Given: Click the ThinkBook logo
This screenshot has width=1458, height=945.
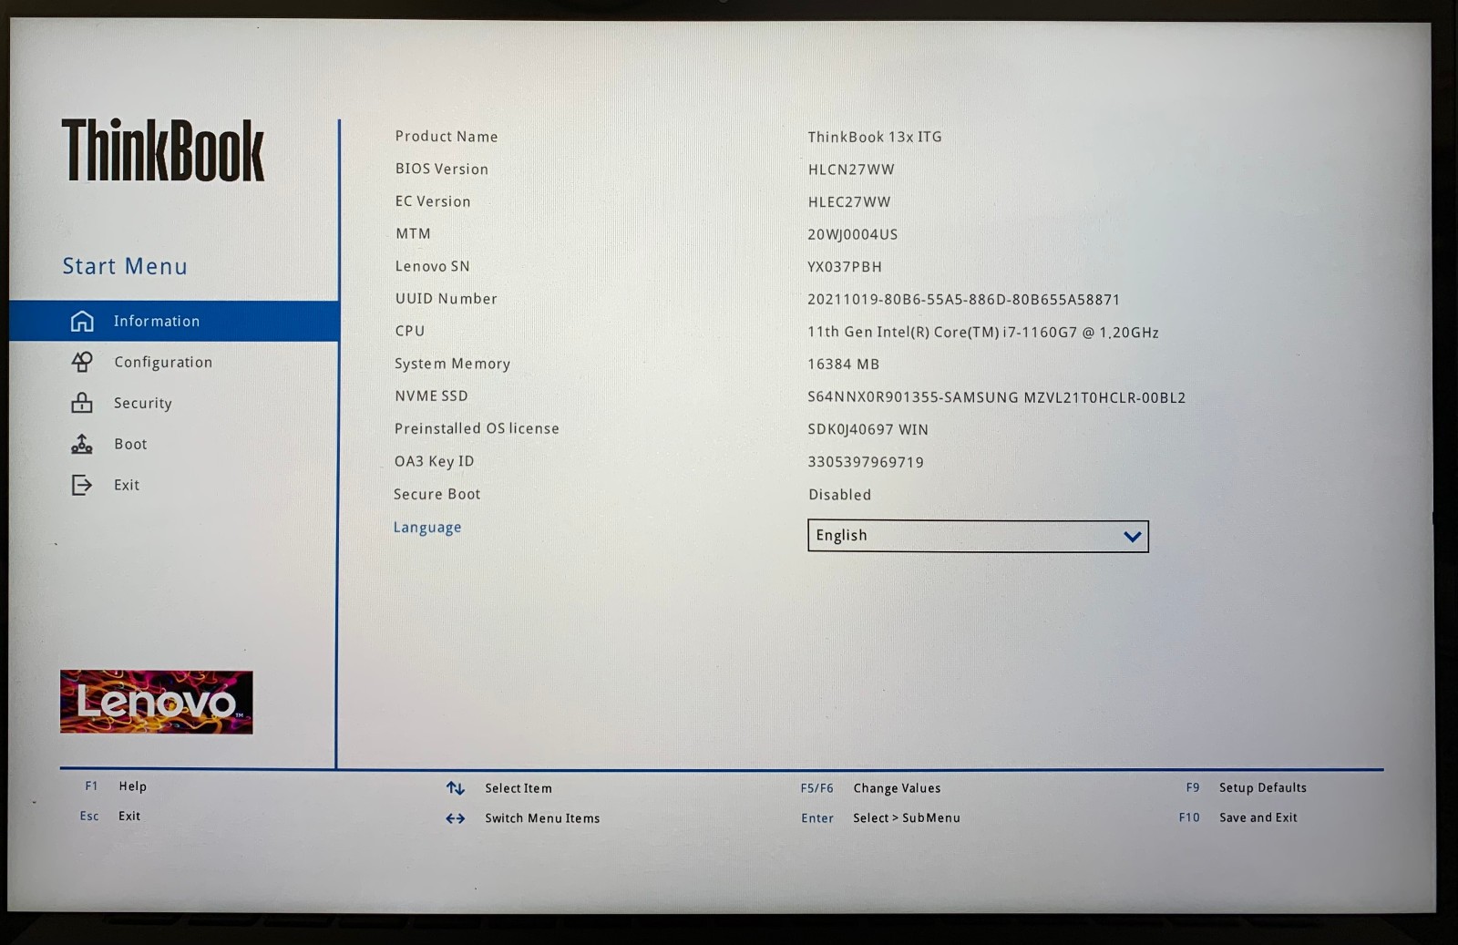Looking at the screenshot, I should point(163,150).
